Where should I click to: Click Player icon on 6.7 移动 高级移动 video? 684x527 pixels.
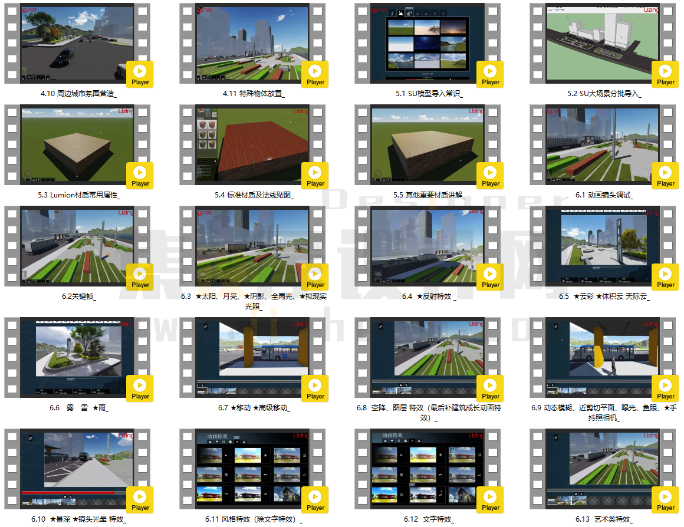[315, 388]
